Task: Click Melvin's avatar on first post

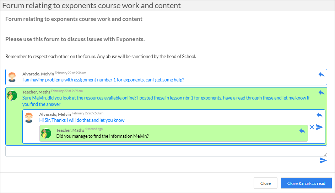Action: pyautogui.click(x=12, y=77)
